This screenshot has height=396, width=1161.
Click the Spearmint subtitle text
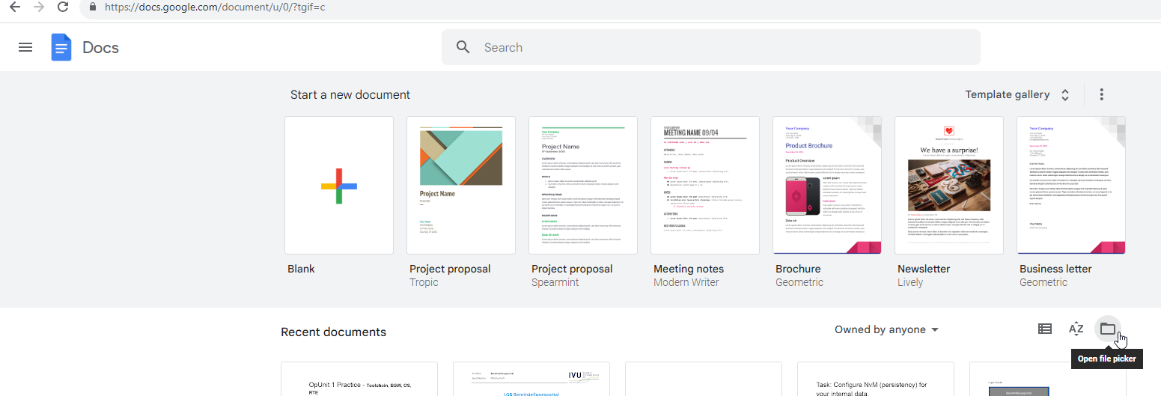point(556,282)
